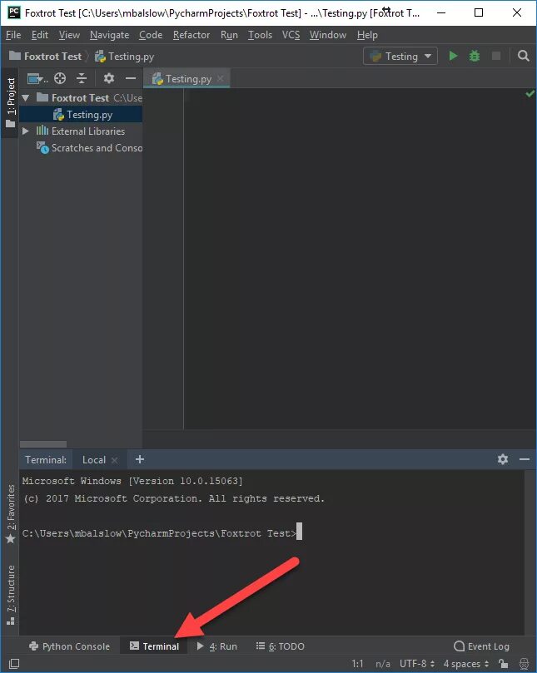Viewport: 537px width, 673px height.
Task: Click green checkmark inspection indicator
Action: click(530, 93)
